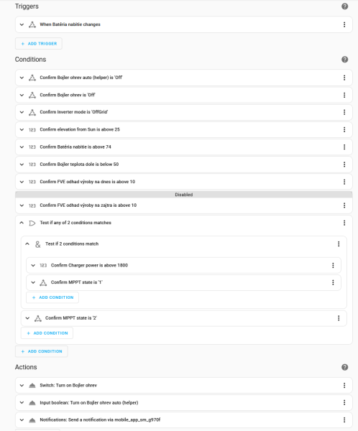Expand the 'When Batéria nabitie changes' trigger

[x=22, y=24]
